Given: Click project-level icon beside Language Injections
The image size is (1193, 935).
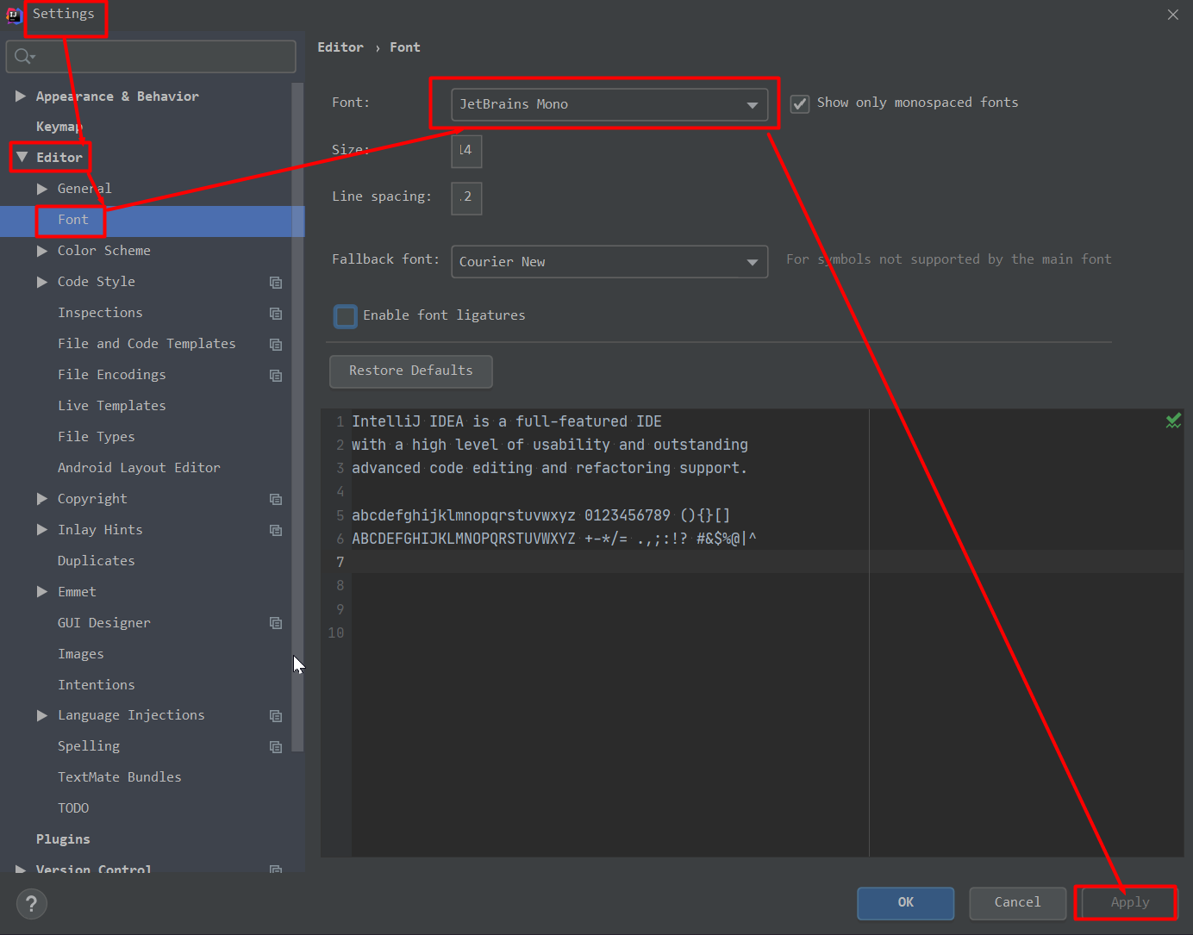Looking at the screenshot, I should coord(276,716).
